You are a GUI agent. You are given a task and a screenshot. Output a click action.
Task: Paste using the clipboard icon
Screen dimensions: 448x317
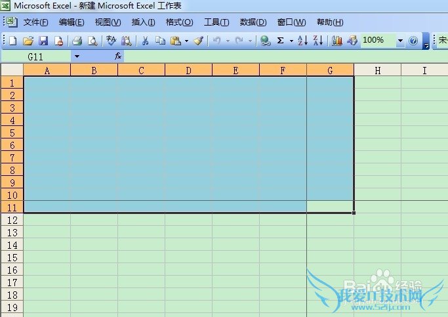pos(176,41)
